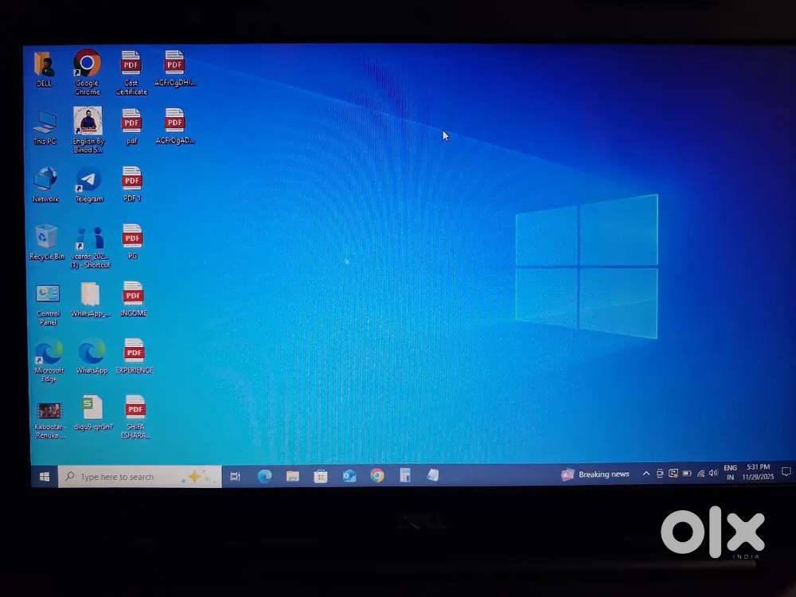Open Microsoft Outlook from the taskbar
Viewport: 796px width, 597px height.
click(x=349, y=475)
